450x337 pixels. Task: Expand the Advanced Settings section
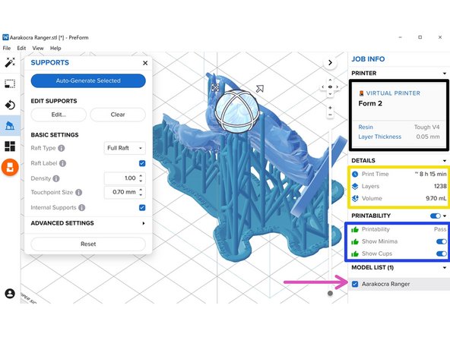88,223
